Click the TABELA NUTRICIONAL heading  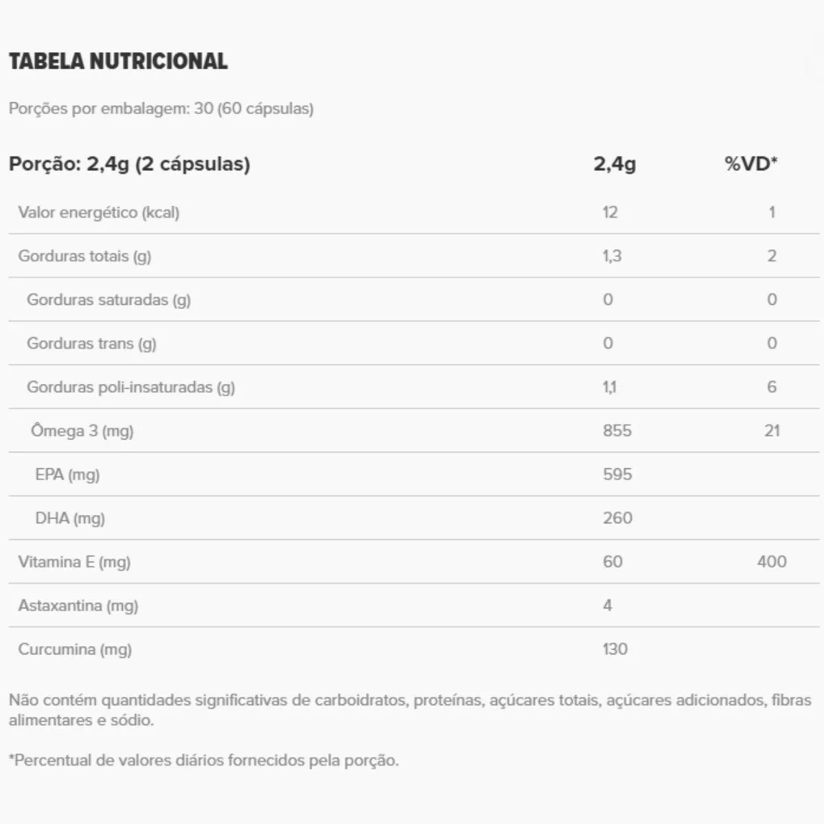(x=118, y=61)
